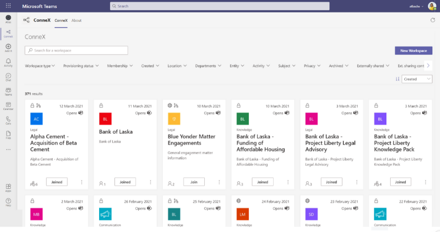Open more options for Bank of Laska card
The height and width of the screenshot is (232, 440).
(x=151, y=182)
